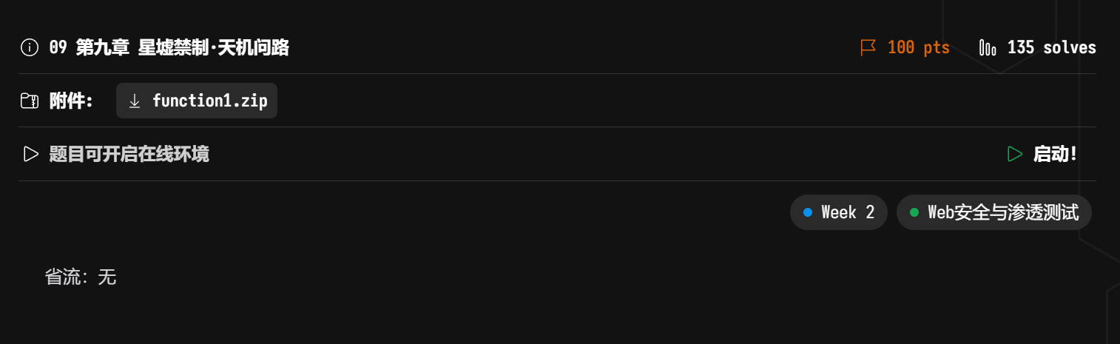Click the download arrow on function1.zip
This screenshot has width=1120, height=344.
tap(135, 101)
